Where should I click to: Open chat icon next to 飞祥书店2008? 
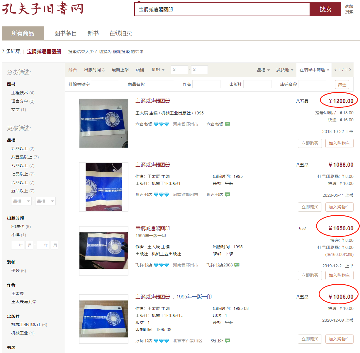click(237, 265)
